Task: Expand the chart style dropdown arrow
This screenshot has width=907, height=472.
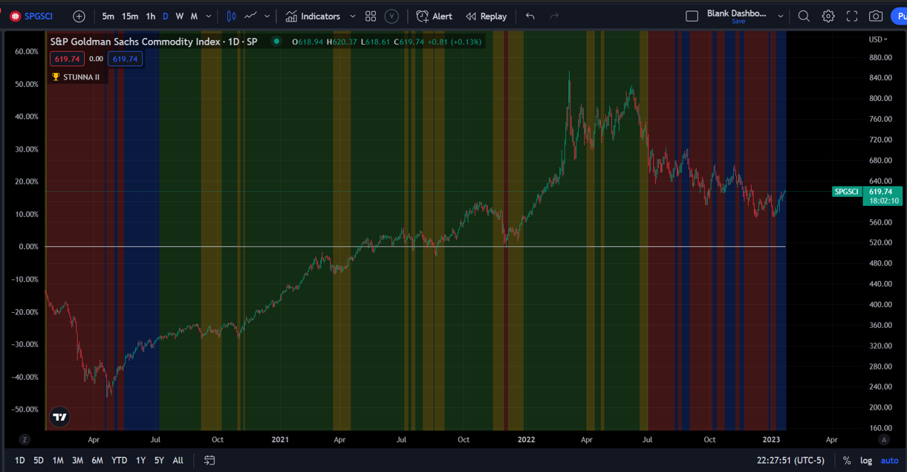Action: 267,16
